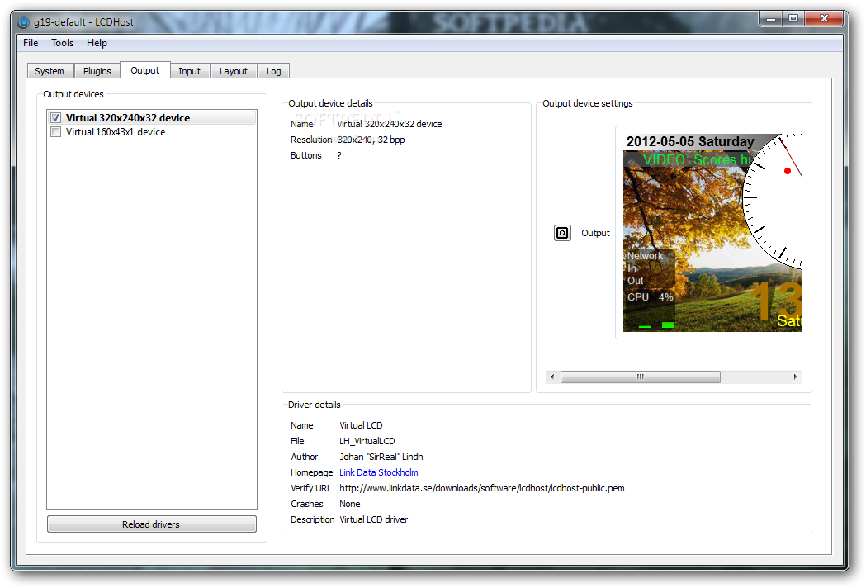Click the Author value Johan "SirReal" Lindh
This screenshot has width=866, height=588.
click(381, 457)
